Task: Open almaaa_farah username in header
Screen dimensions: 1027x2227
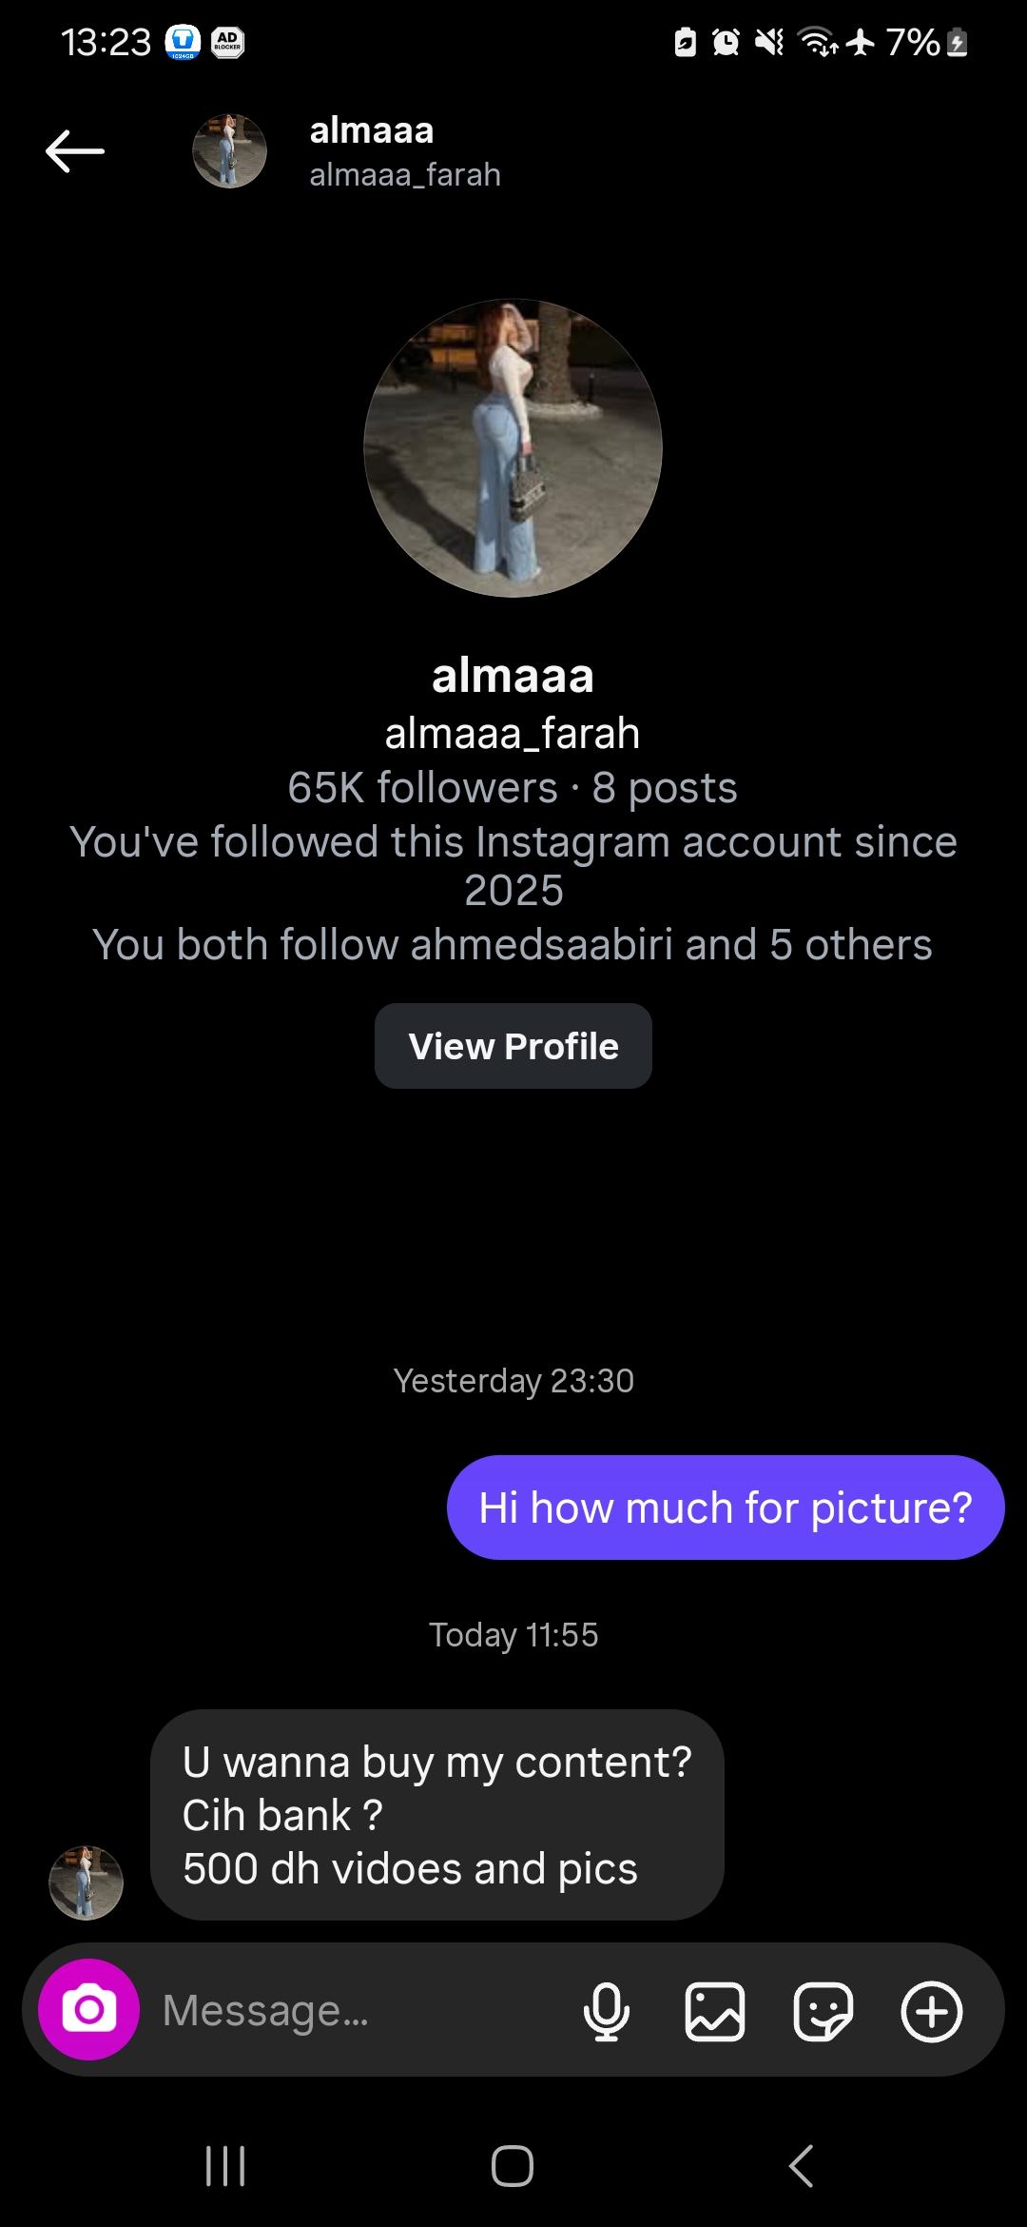Action: point(405,175)
